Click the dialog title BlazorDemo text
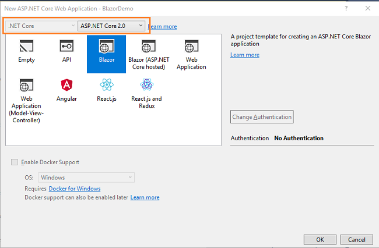 click(x=117, y=9)
